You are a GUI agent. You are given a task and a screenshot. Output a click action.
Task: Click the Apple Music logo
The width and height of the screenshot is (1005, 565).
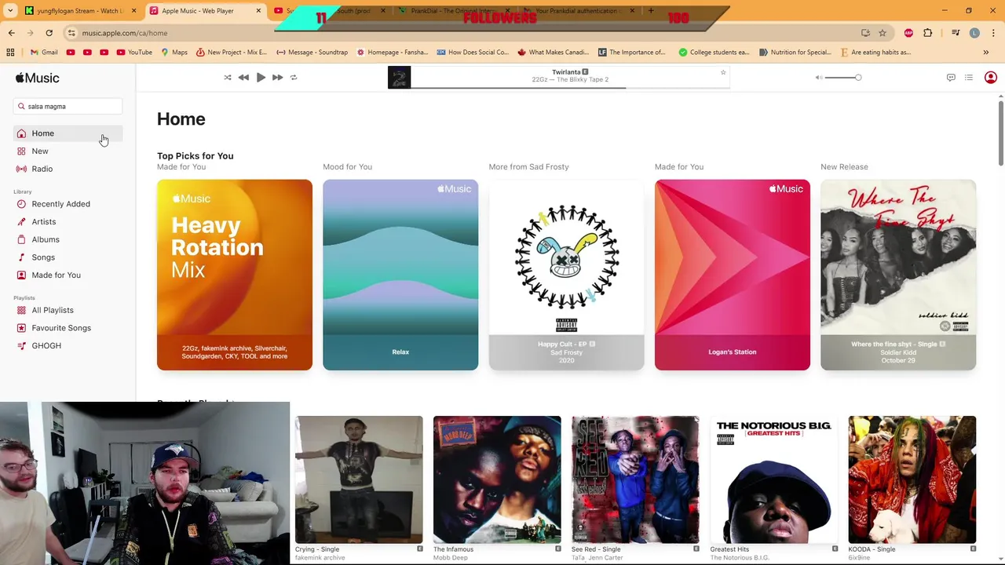[x=37, y=78]
